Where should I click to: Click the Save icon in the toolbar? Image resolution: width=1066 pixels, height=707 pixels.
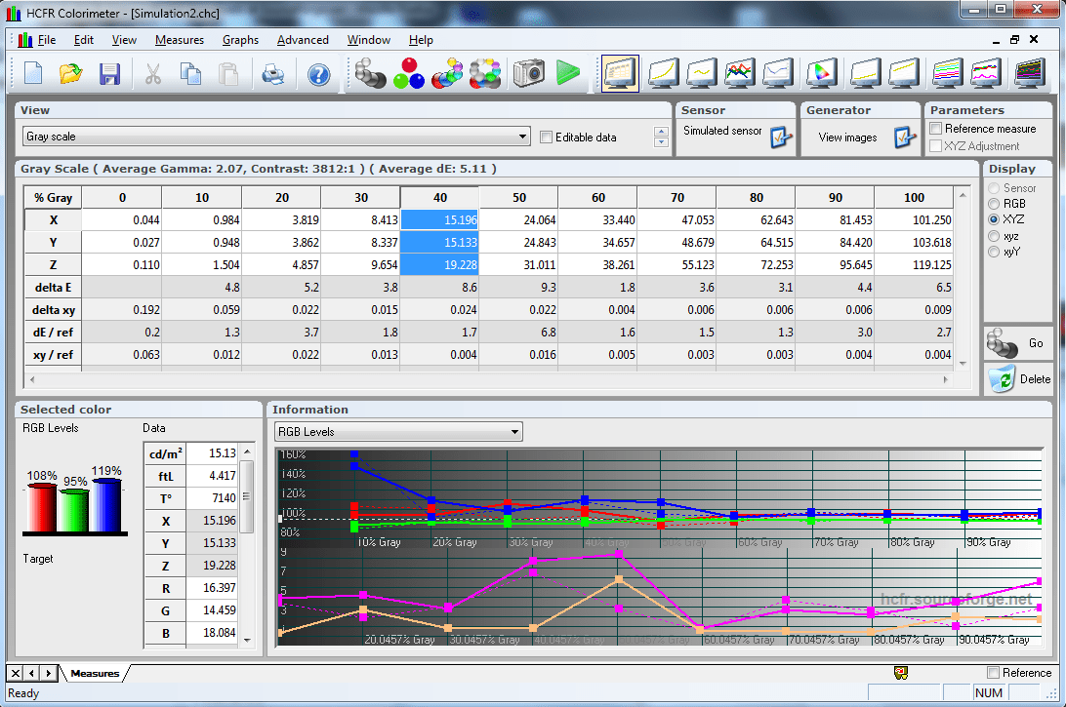[109, 72]
